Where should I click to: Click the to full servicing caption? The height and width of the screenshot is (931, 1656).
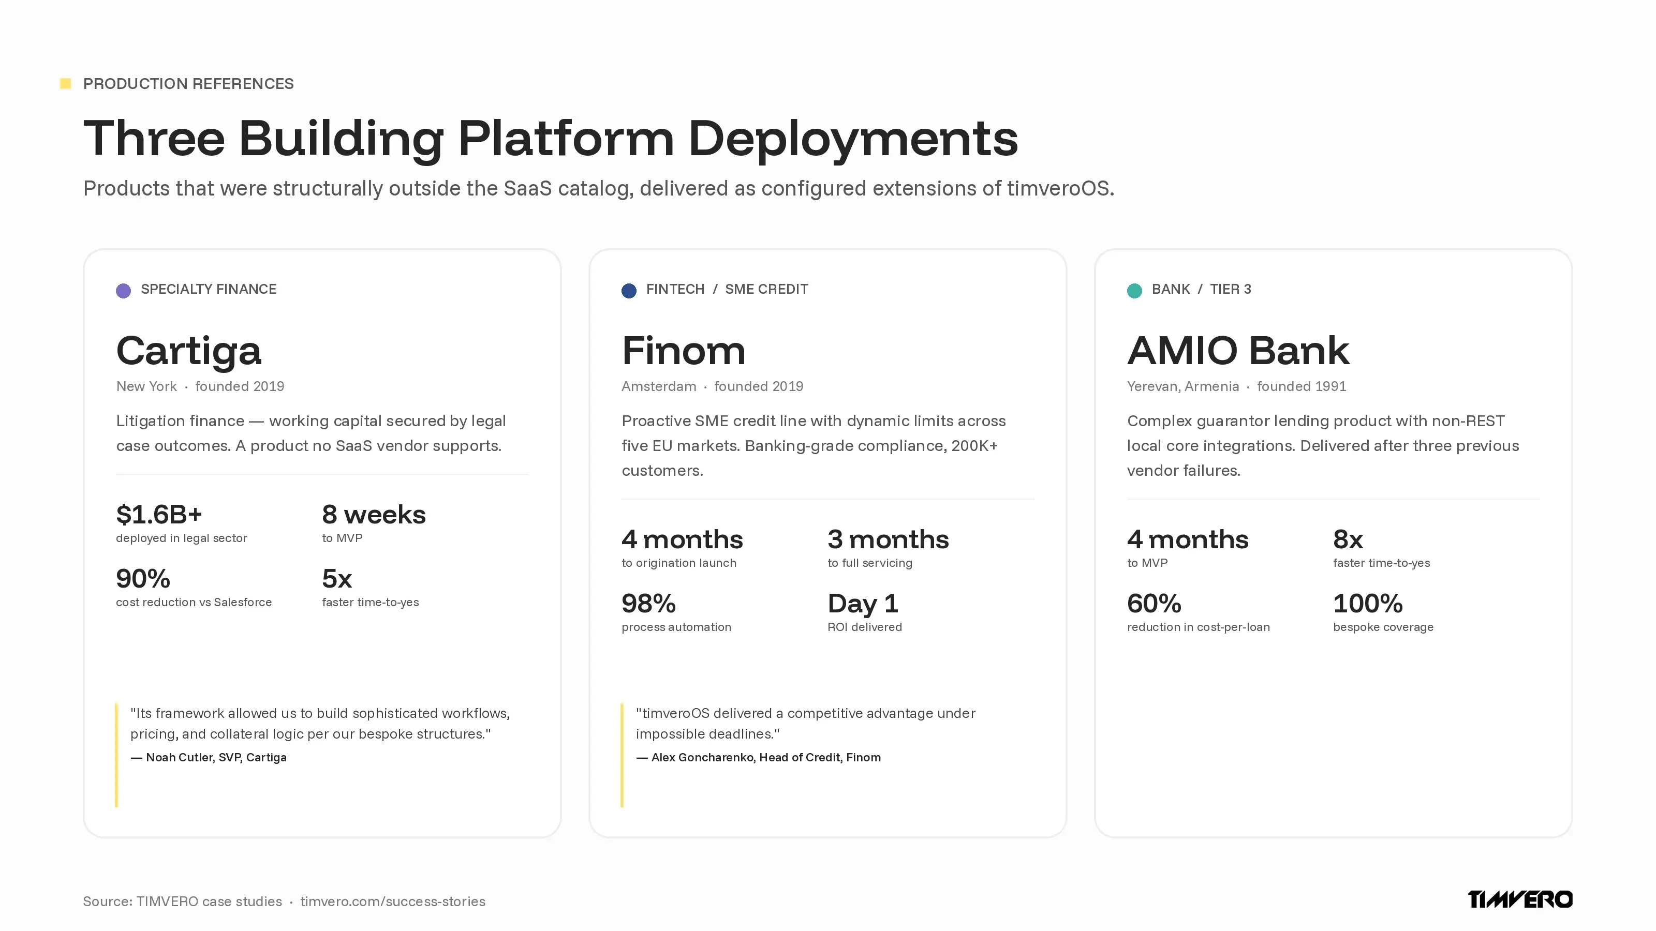pyautogui.click(x=870, y=563)
